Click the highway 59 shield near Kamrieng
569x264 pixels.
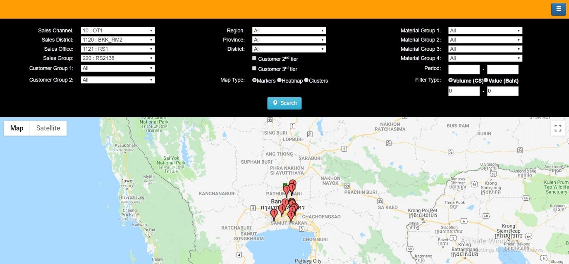point(409,248)
